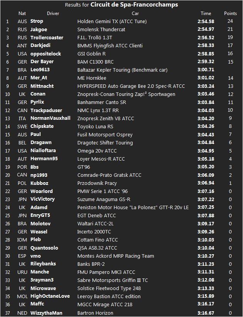Select driver name Strop in first place

pos(37,21)
